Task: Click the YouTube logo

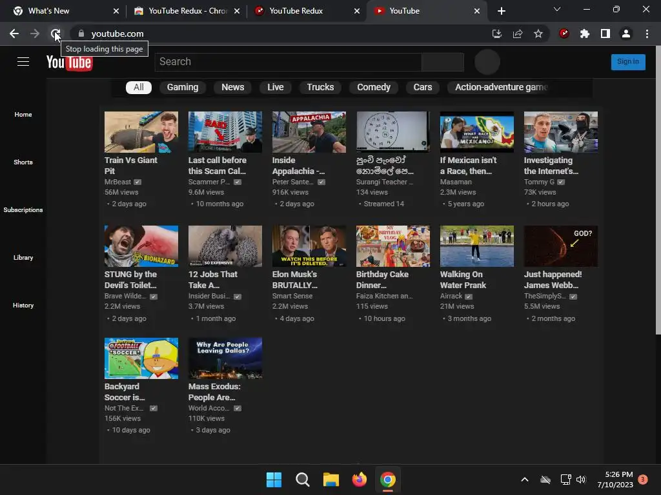Action: (69, 63)
